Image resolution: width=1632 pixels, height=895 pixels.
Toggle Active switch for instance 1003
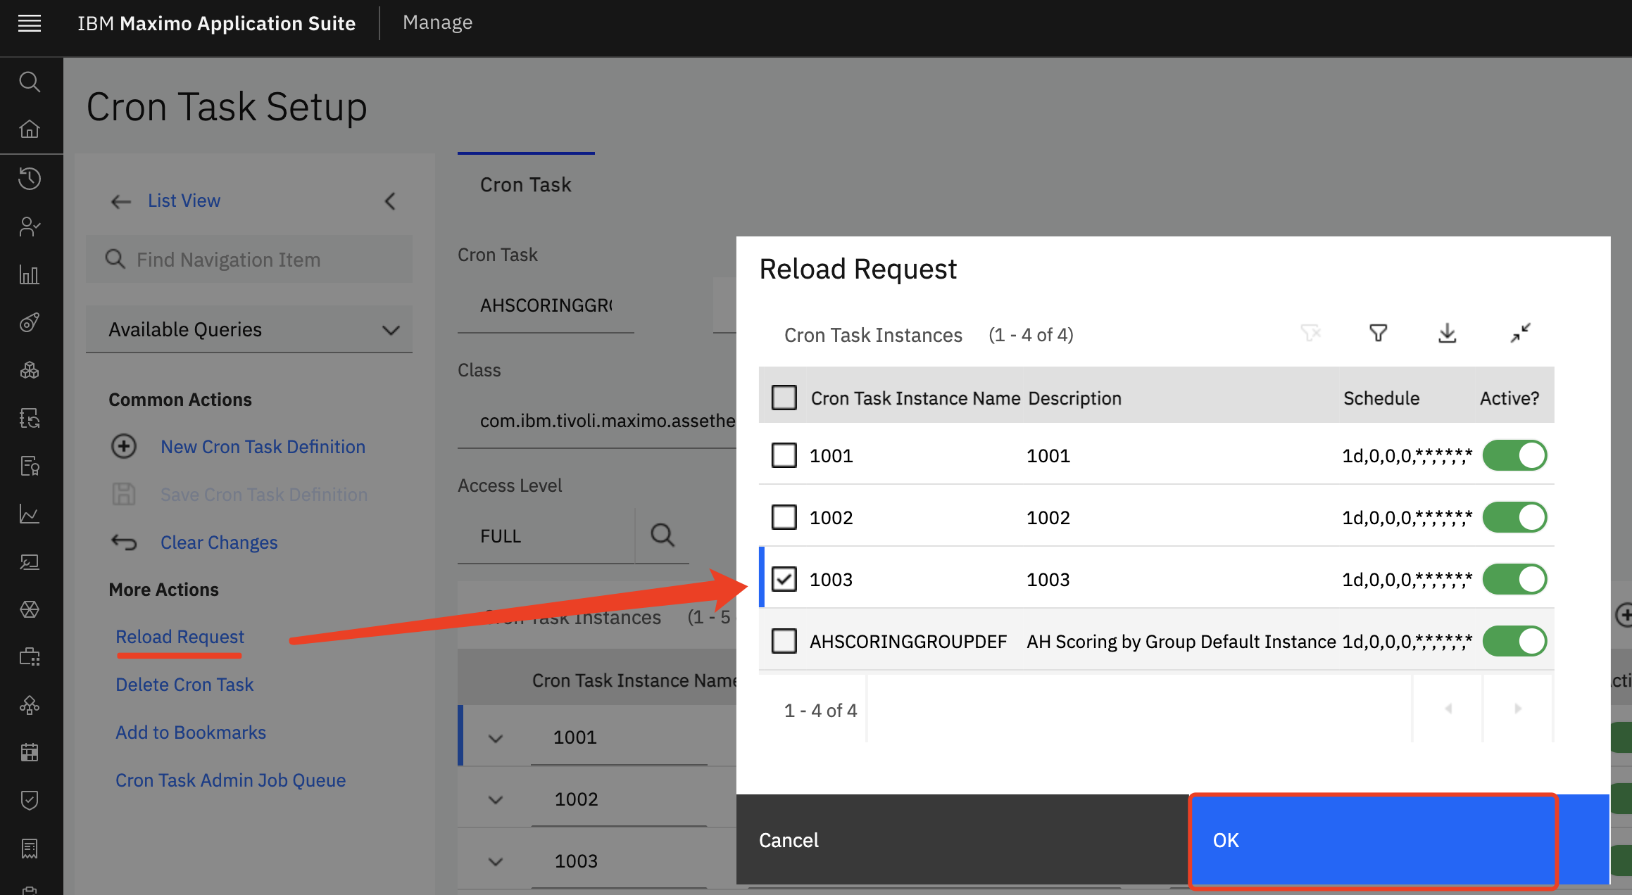pyautogui.click(x=1514, y=579)
